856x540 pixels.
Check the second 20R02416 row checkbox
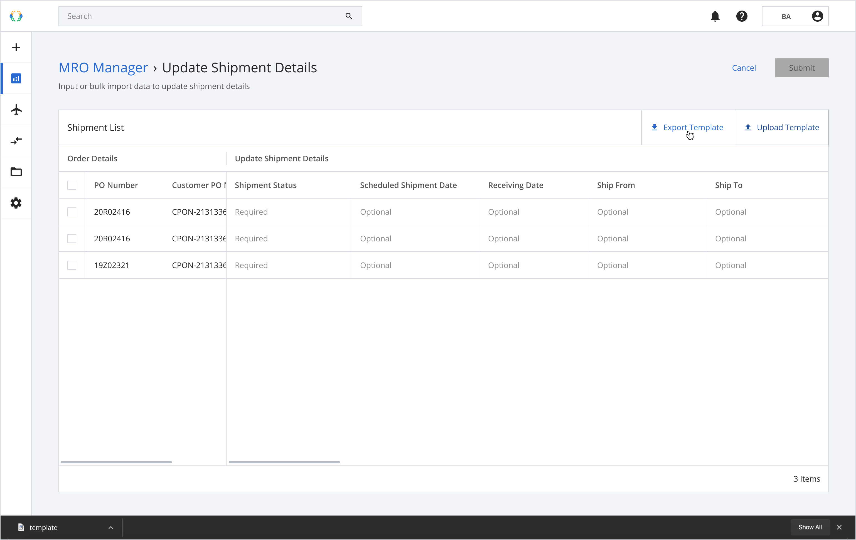72,238
